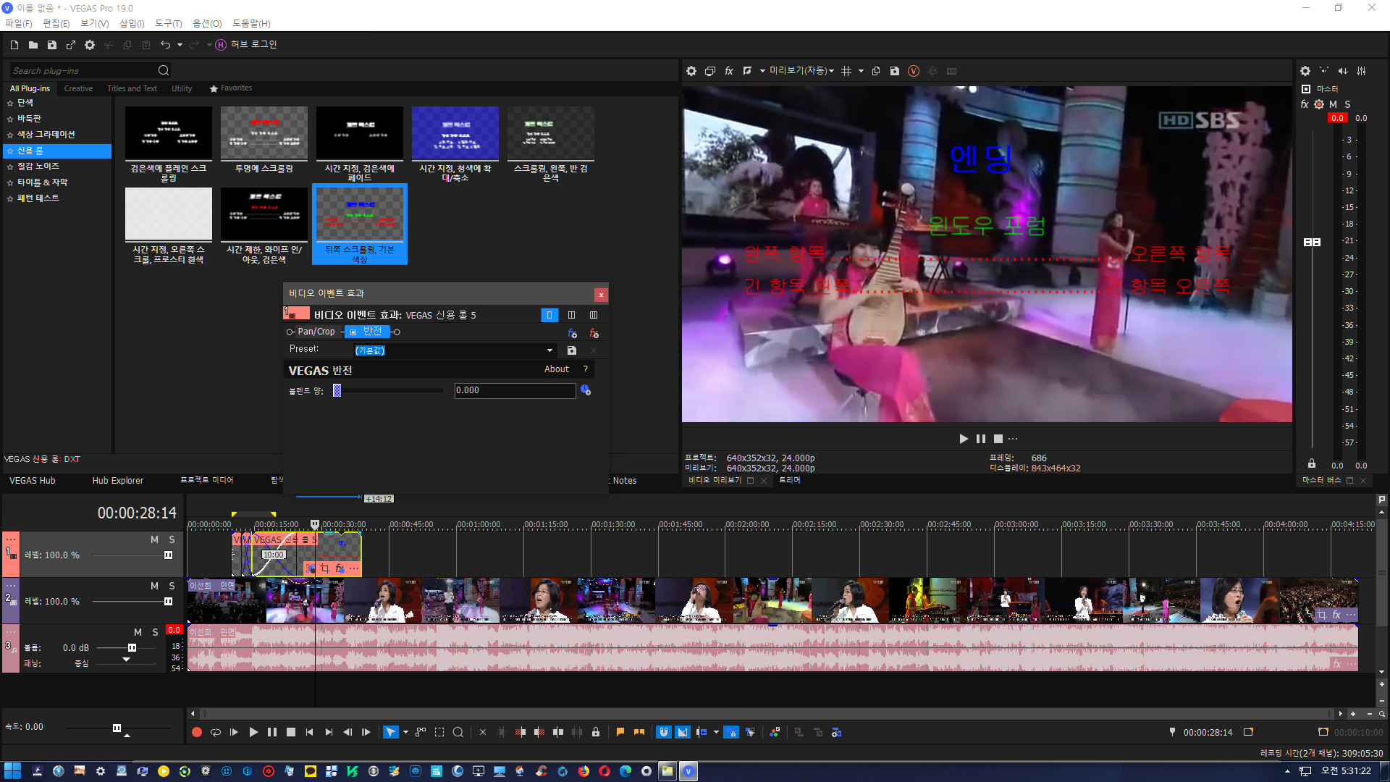Viewport: 1390px width, 782px height.
Task: Click the Search plug-ins field
Action: click(83, 71)
